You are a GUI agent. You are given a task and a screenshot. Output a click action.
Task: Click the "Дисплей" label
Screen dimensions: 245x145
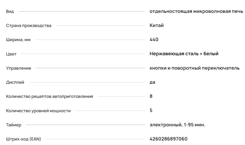click(x=15, y=82)
